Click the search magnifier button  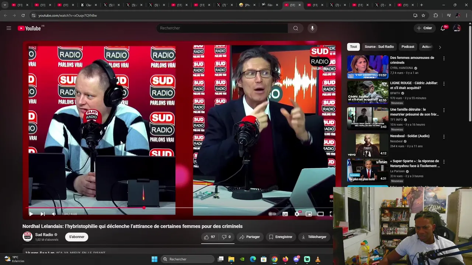[x=296, y=28]
